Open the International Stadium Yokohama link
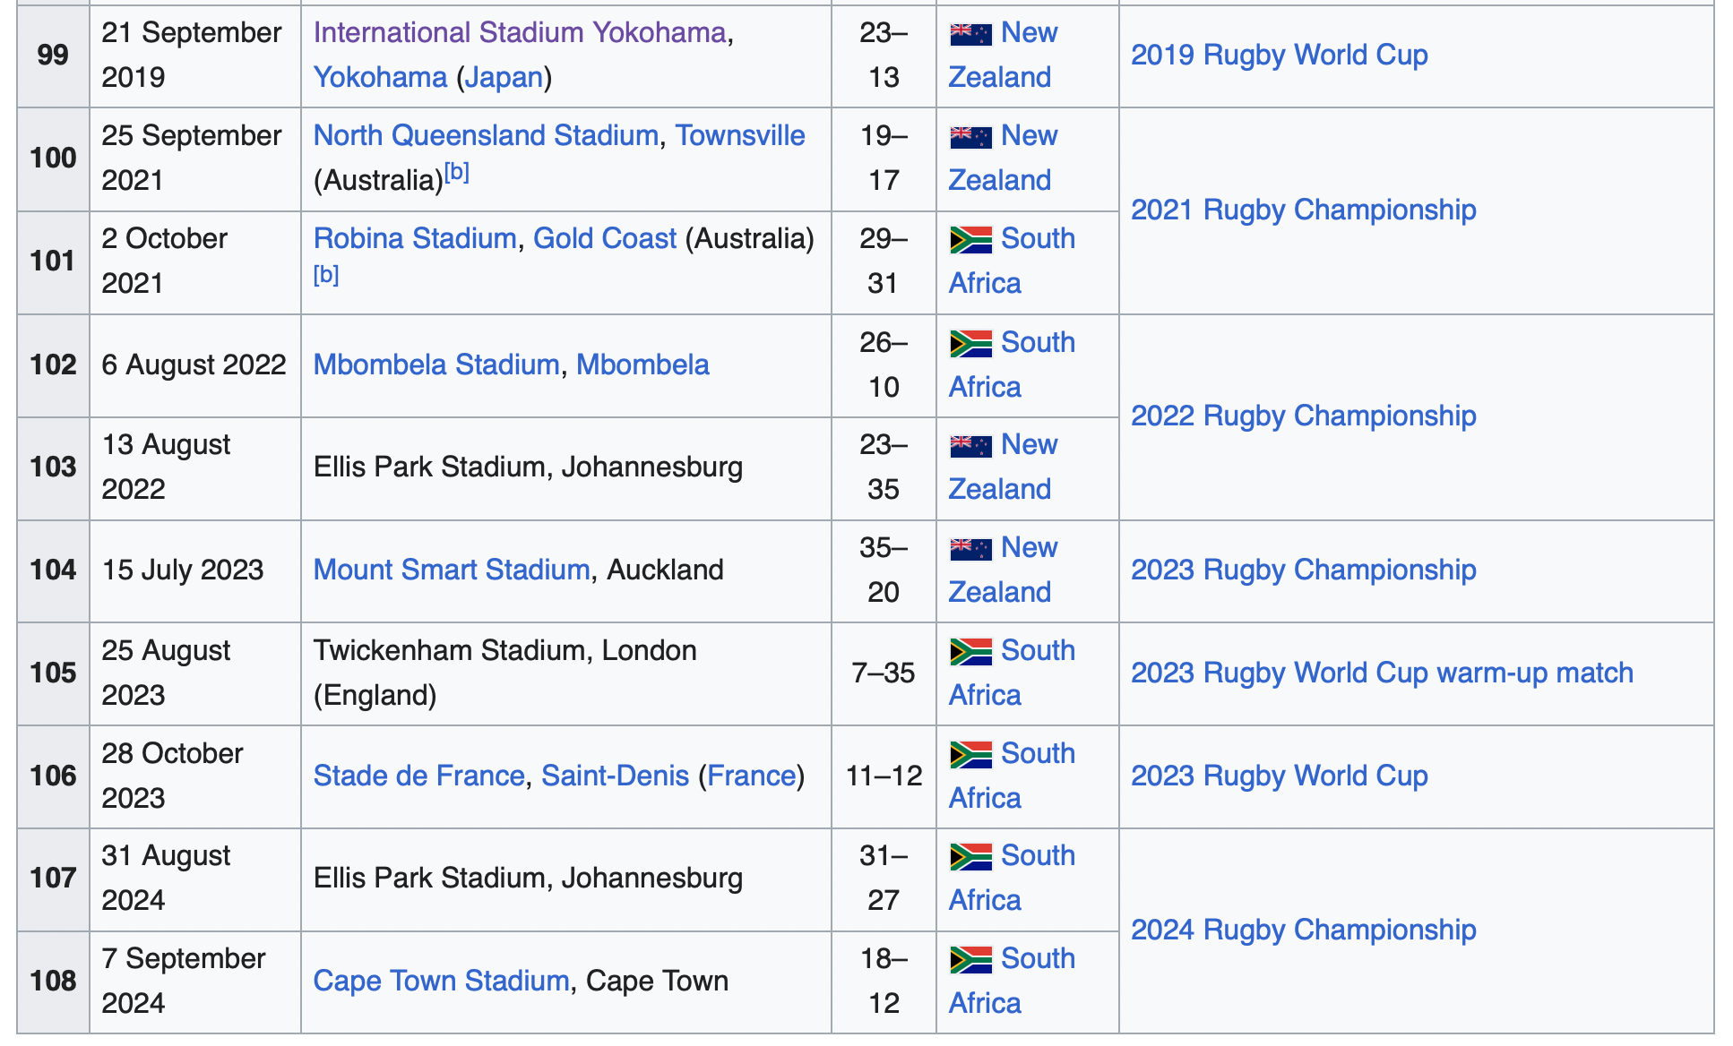This screenshot has height=1046, width=1733. click(x=520, y=32)
